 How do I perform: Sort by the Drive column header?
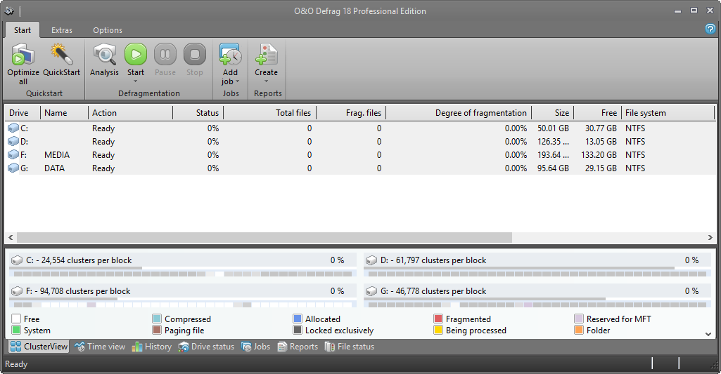[23, 112]
